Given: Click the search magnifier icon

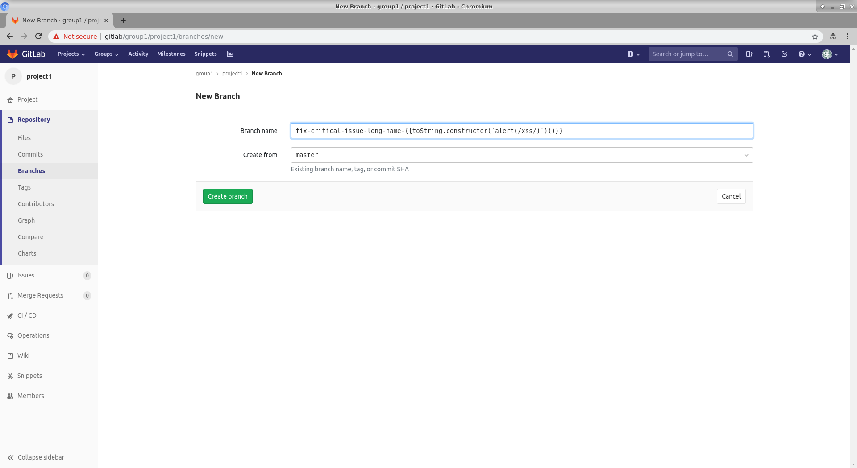Looking at the screenshot, I should (x=730, y=54).
